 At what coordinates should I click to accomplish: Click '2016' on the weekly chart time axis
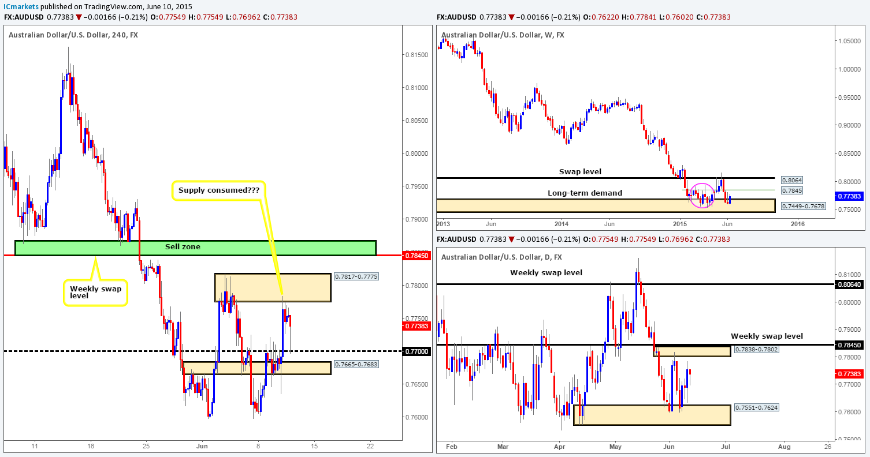coord(797,223)
